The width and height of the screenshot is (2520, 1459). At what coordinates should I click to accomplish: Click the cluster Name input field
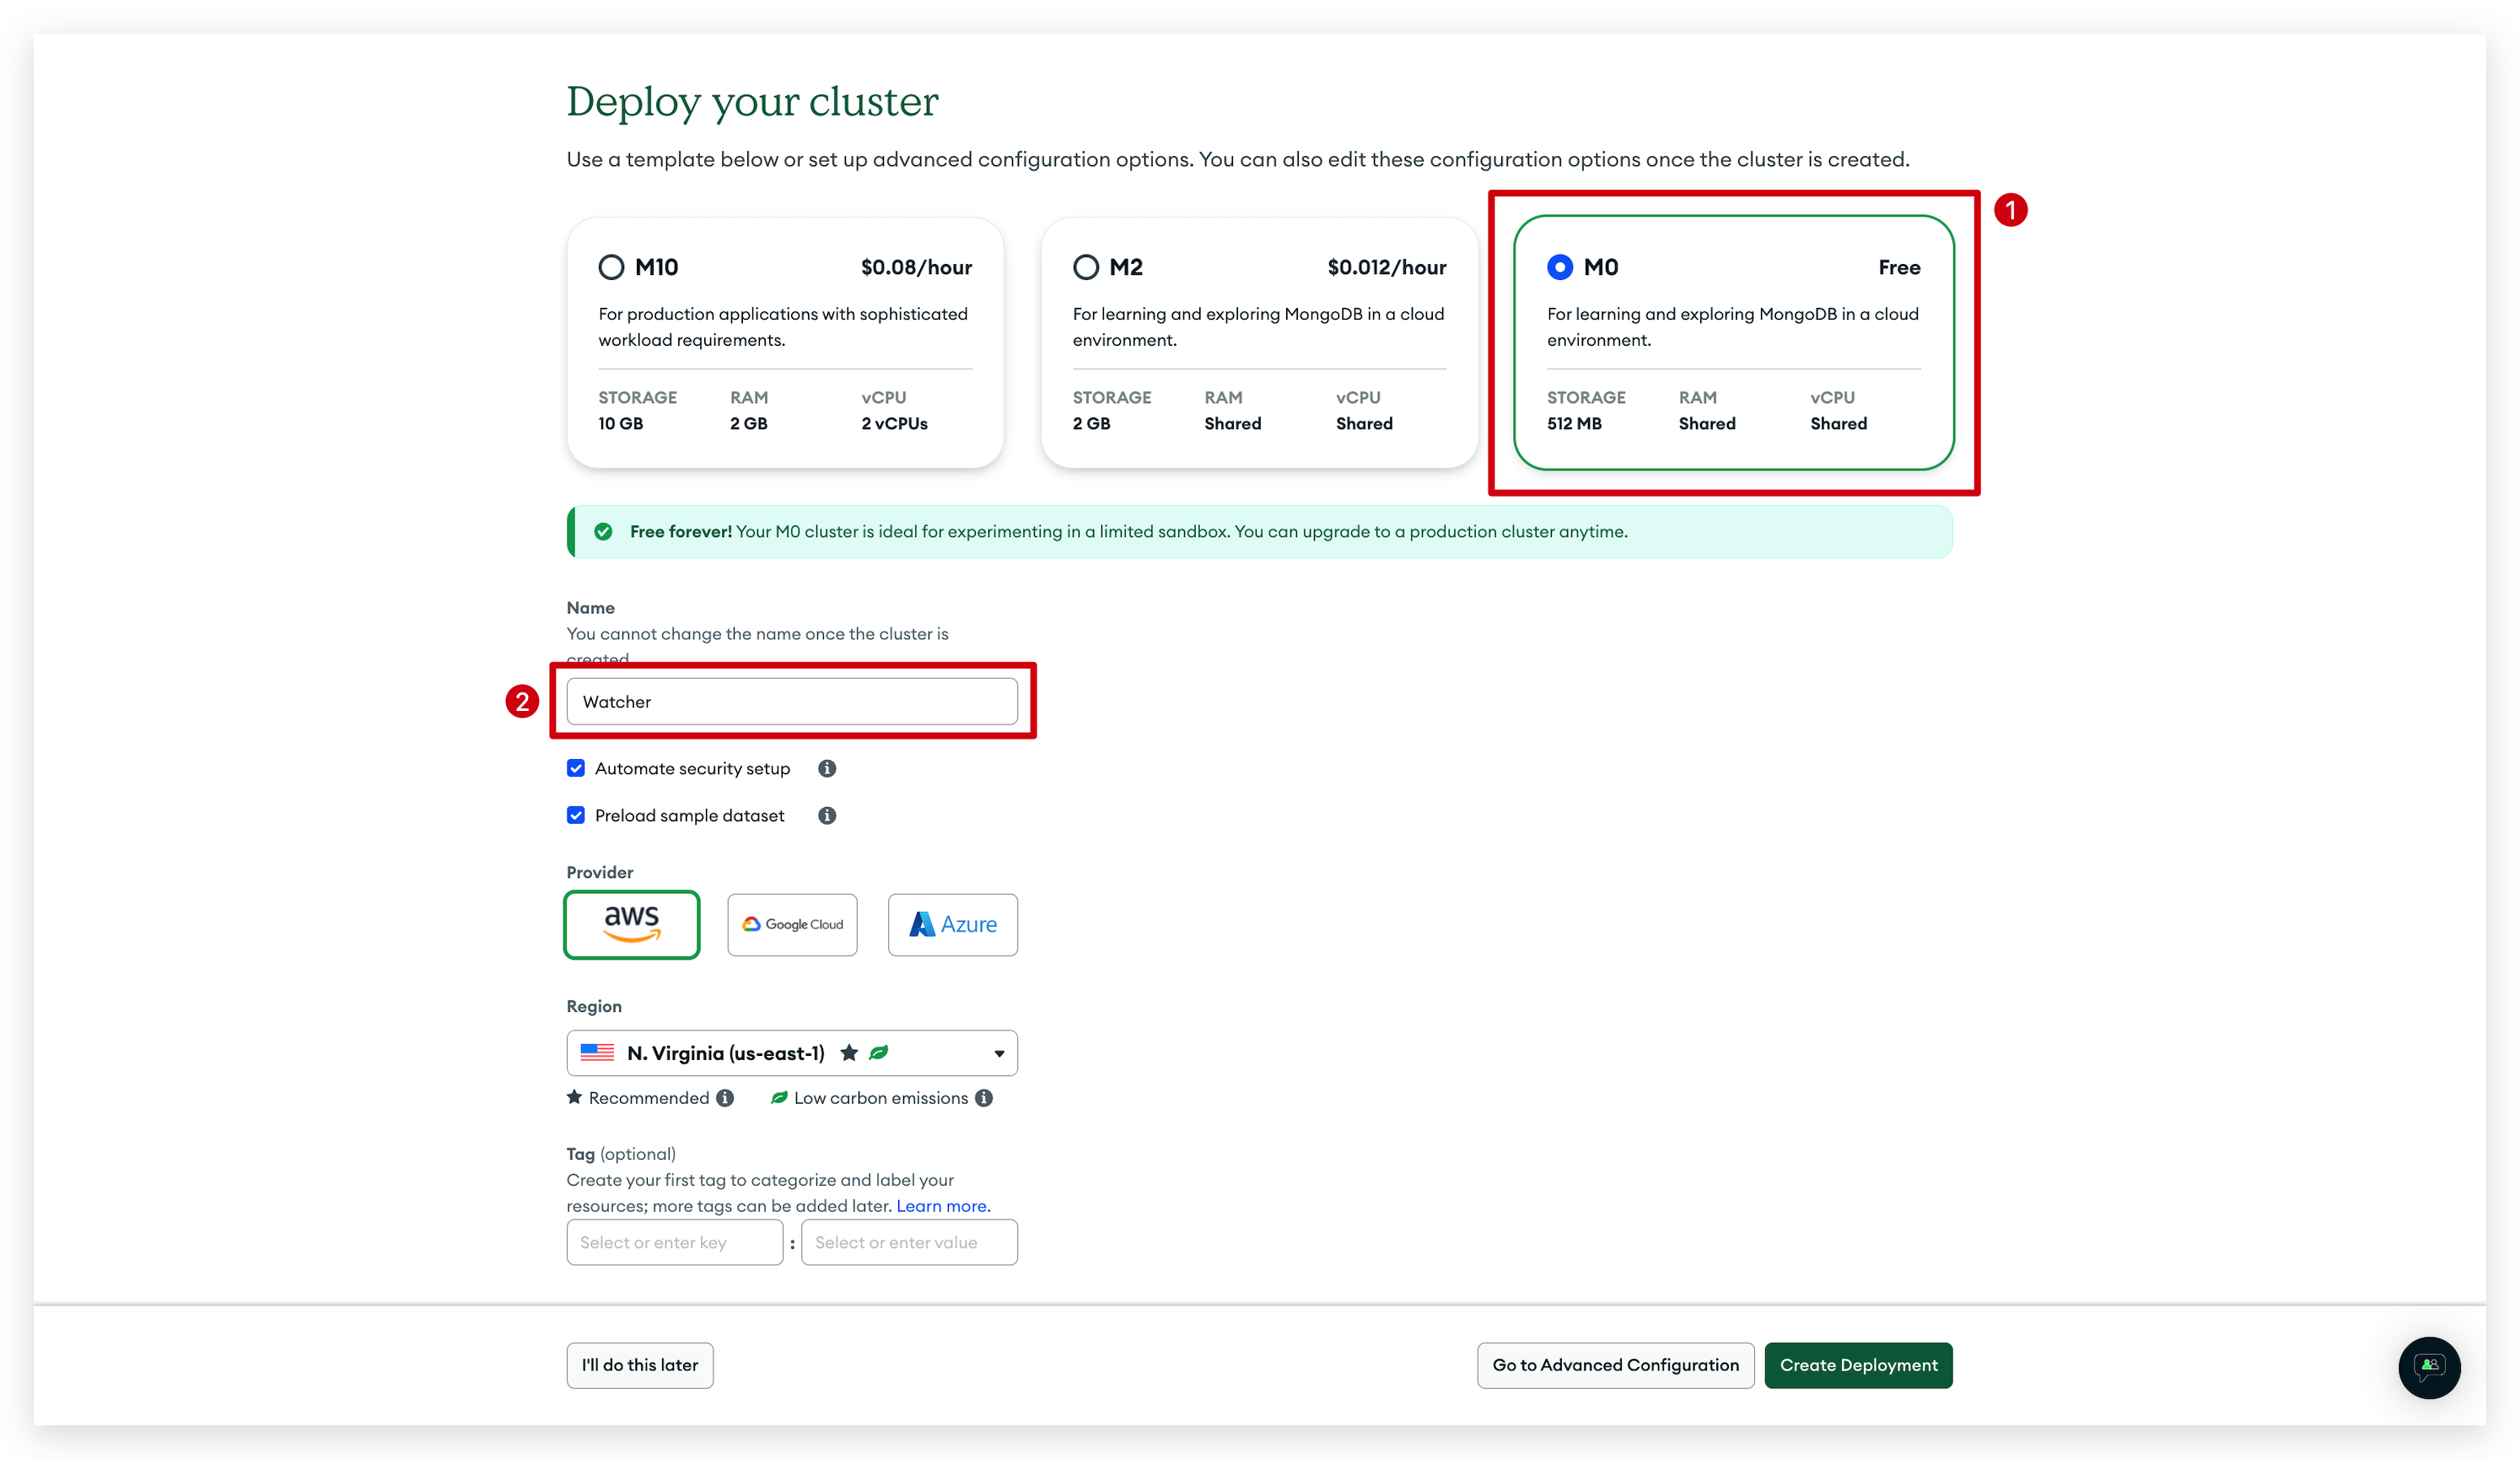[792, 701]
